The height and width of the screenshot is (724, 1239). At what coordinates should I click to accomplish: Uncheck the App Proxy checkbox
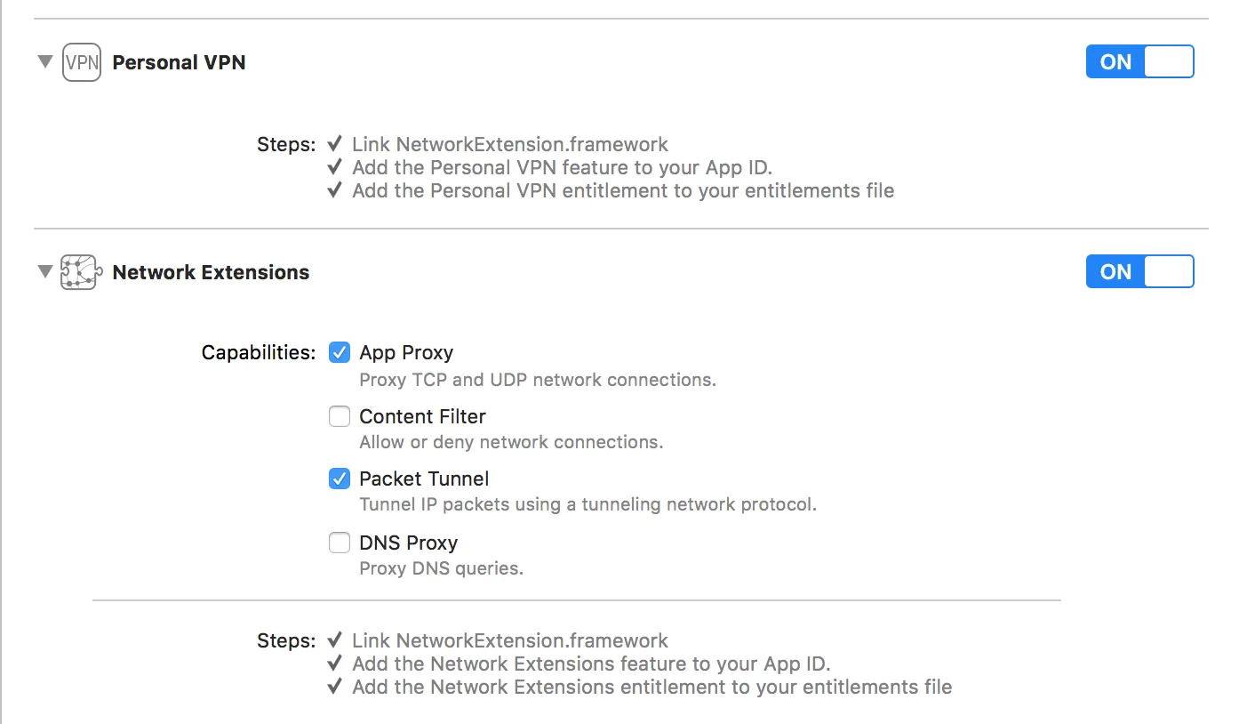[340, 353]
